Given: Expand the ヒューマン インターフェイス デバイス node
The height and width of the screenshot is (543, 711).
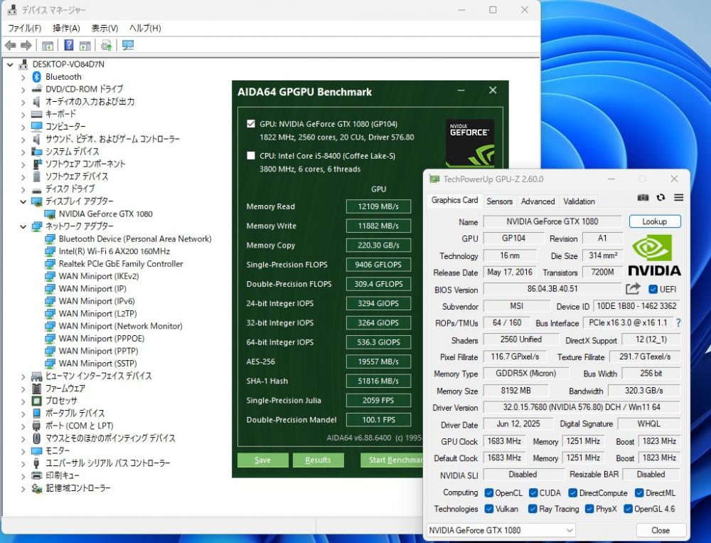Looking at the screenshot, I should 23,376.
